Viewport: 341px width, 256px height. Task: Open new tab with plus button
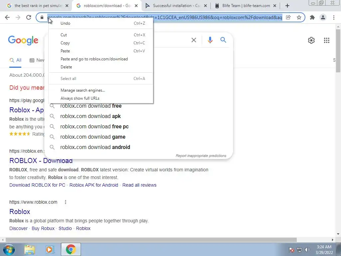287,6
